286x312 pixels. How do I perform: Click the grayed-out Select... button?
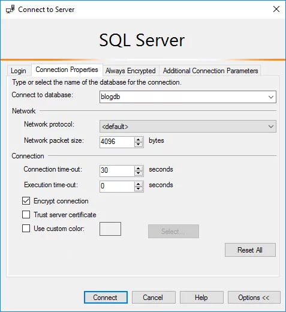click(173, 232)
